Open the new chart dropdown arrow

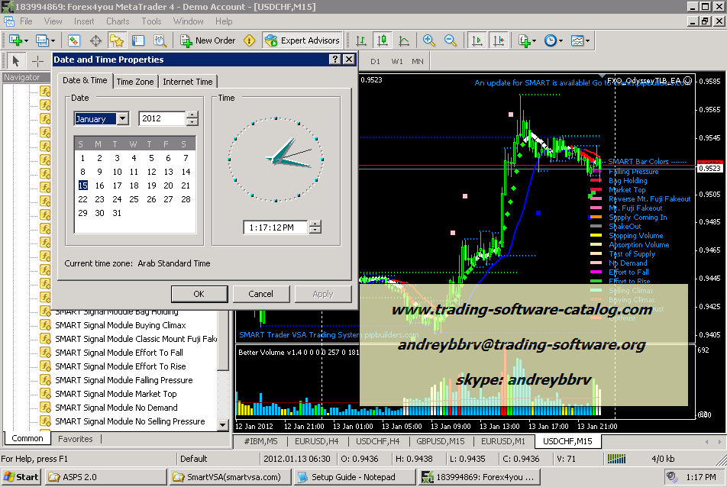(27, 40)
